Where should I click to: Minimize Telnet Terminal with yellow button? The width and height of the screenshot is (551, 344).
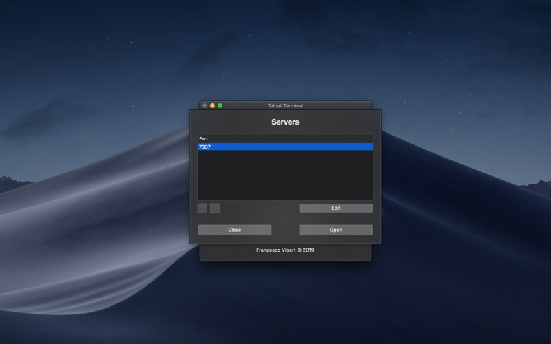click(x=212, y=105)
